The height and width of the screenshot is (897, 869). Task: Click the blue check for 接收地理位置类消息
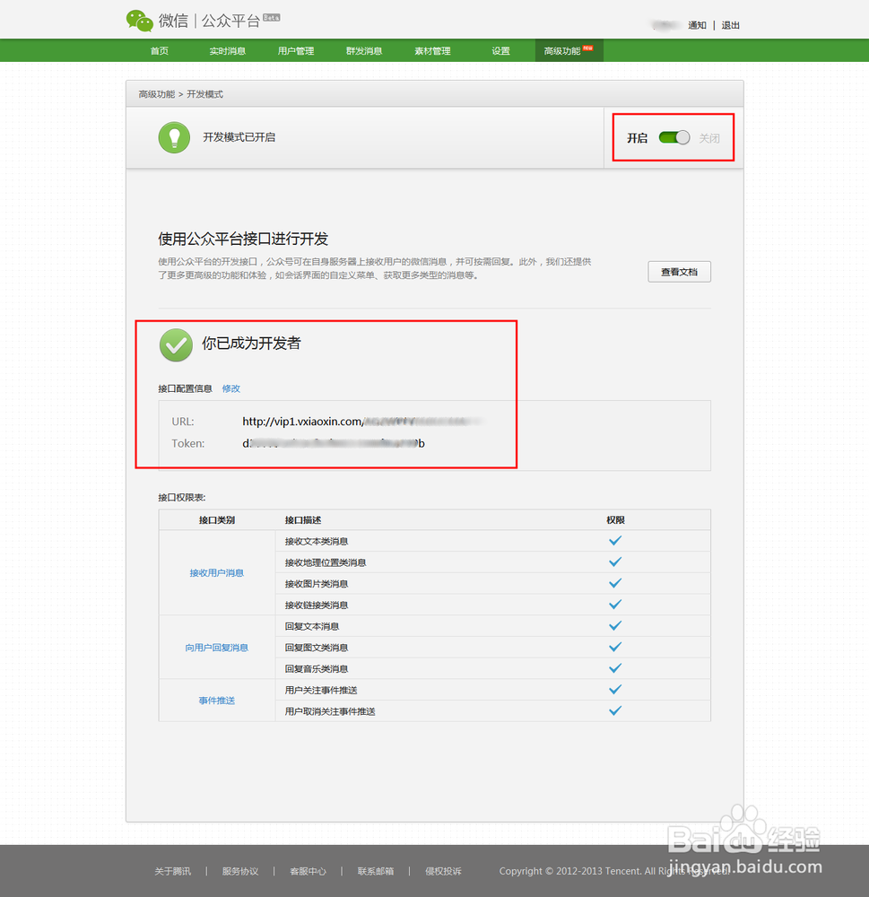pyautogui.click(x=614, y=562)
